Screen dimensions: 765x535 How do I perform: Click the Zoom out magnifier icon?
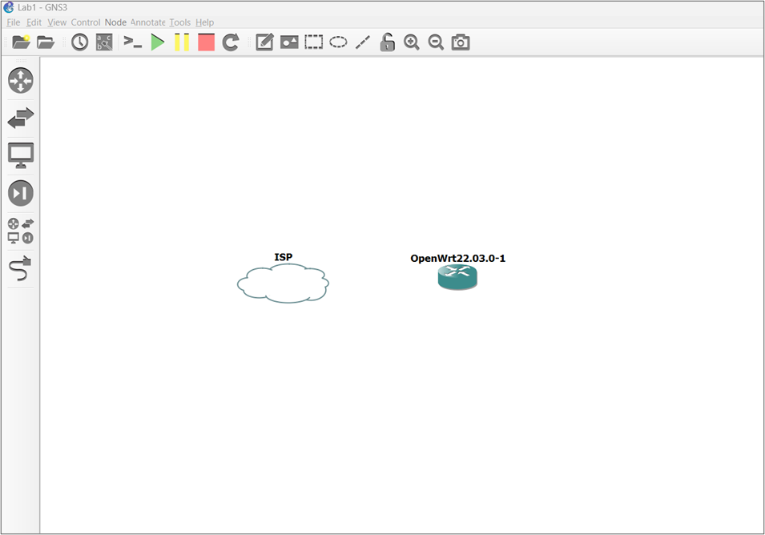(x=436, y=42)
